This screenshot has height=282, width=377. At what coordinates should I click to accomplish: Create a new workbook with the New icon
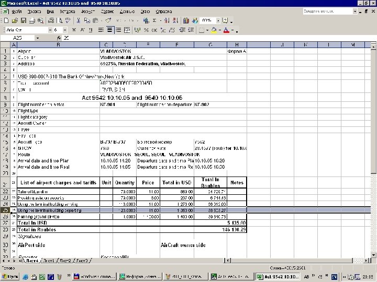[6, 20]
